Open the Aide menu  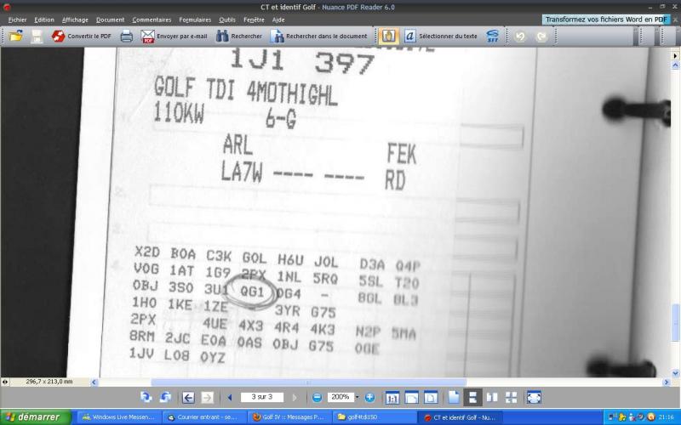[278, 20]
